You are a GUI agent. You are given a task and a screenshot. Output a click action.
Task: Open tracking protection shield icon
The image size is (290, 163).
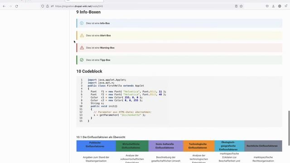click(43, 6)
